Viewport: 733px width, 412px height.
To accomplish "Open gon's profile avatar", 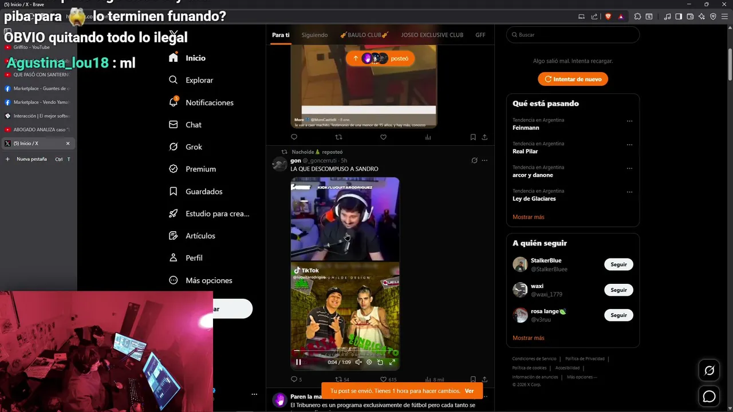I will 279,165.
